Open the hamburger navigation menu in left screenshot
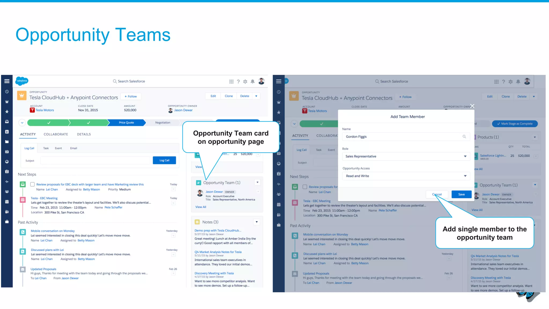Viewport: 549px width, 309px height. (7, 81)
